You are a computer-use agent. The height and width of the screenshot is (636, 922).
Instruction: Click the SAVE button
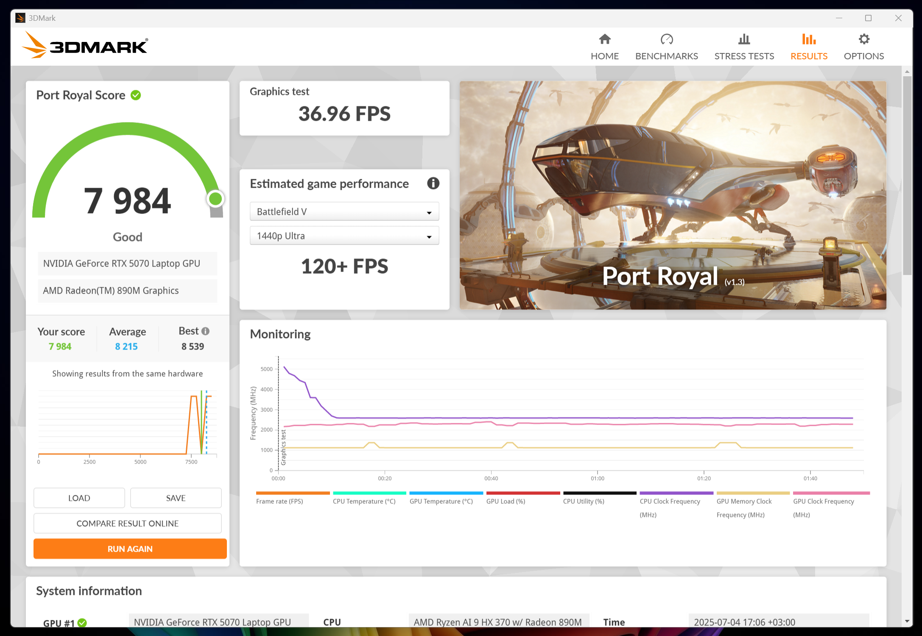[176, 498]
